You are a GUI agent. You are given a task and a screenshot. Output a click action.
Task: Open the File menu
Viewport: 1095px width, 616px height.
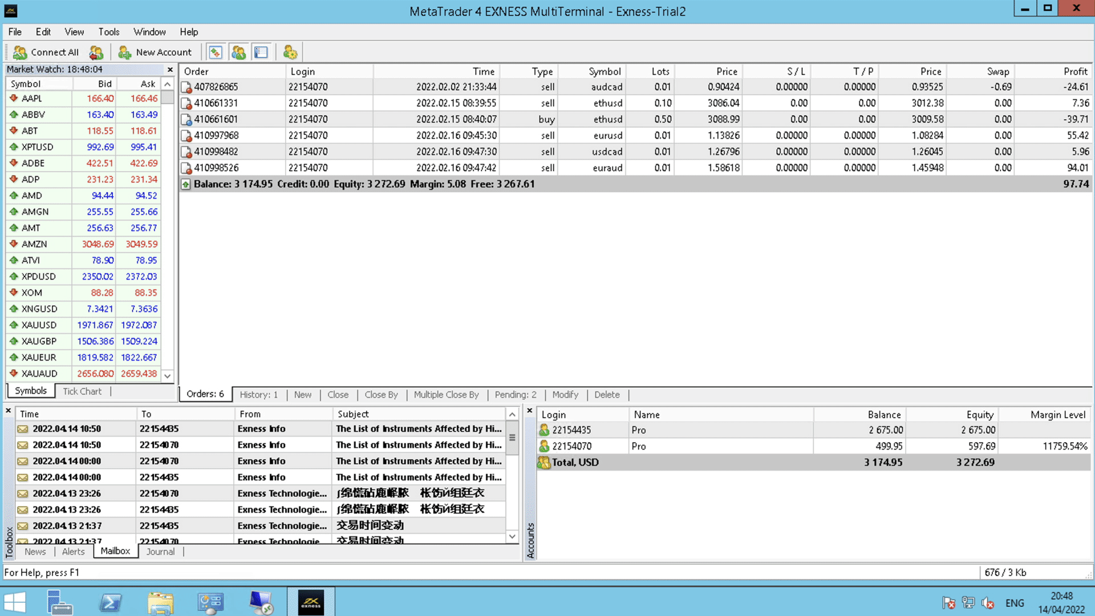pyautogui.click(x=15, y=32)
